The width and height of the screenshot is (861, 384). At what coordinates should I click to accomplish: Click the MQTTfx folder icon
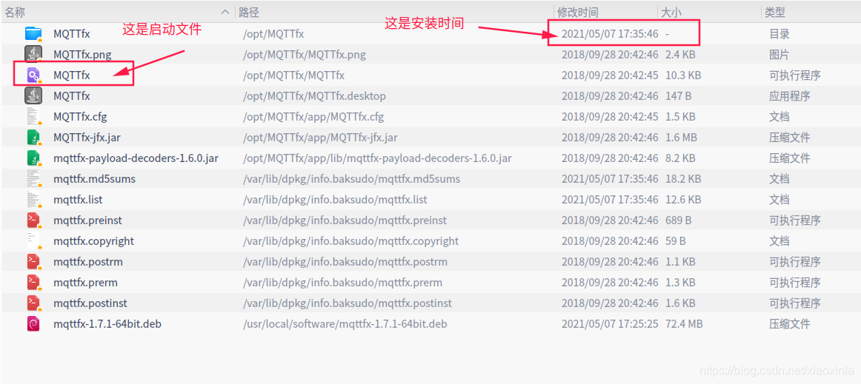click(x=33, y=34)
